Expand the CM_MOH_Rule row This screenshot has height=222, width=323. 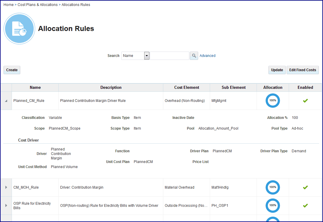[6, 187]
